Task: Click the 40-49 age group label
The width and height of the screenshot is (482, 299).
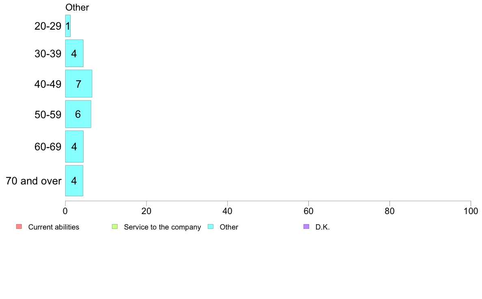Action: click(48, 84)
